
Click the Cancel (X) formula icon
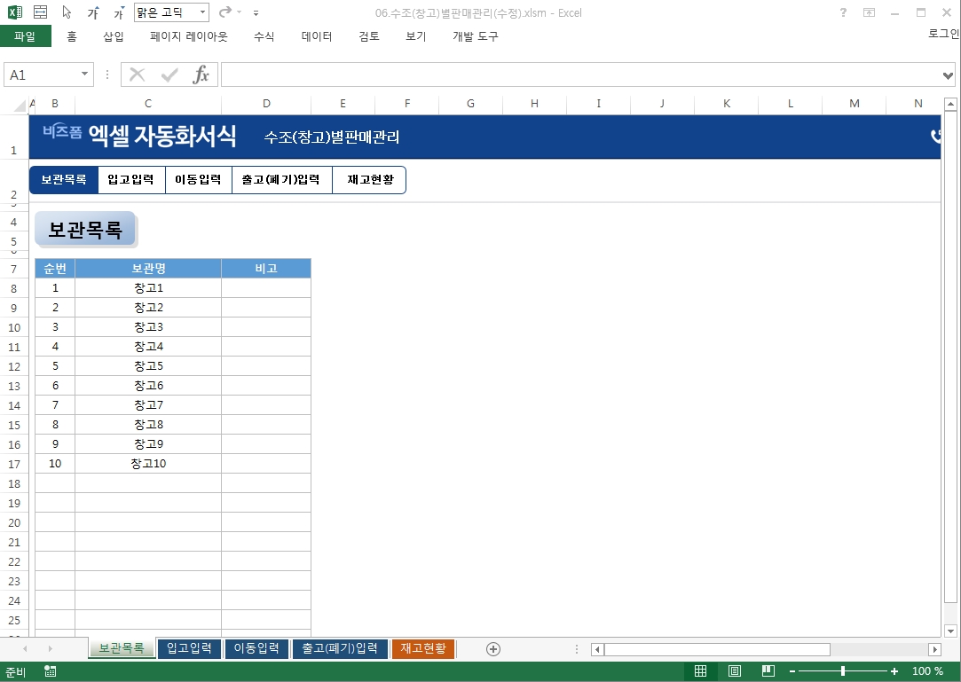coord(138,74)
